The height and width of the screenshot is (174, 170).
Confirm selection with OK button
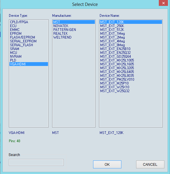[x=107, y=164]
